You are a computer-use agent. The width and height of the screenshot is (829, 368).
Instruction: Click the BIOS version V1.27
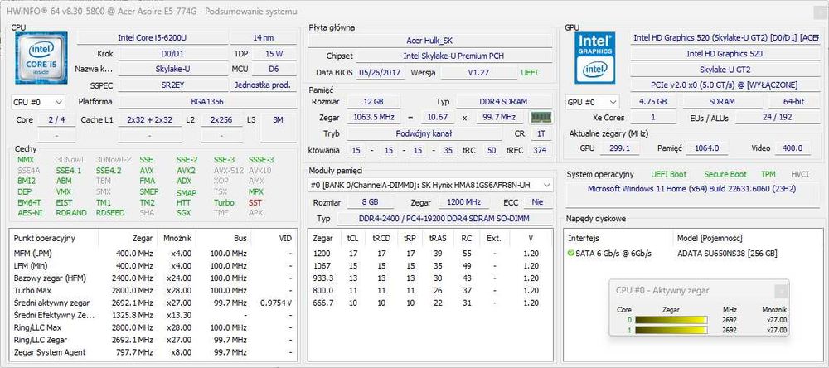[x=479, y=73]
